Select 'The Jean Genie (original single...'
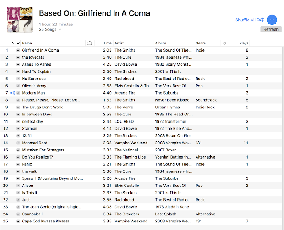 (x=51, y=207)
